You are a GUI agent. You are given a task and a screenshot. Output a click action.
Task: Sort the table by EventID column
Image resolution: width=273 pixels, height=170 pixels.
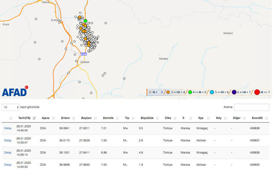coord(257,118)
